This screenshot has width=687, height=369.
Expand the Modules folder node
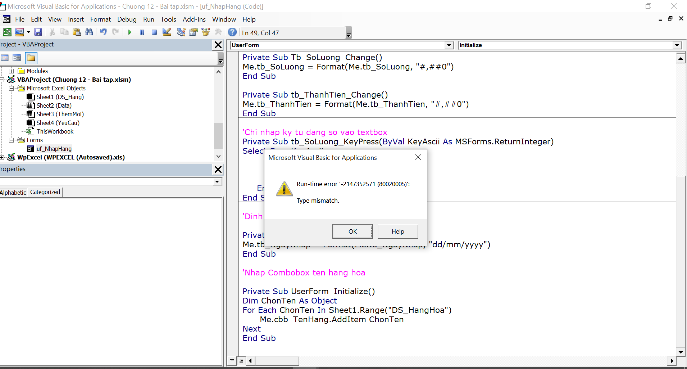pos(11,71)
